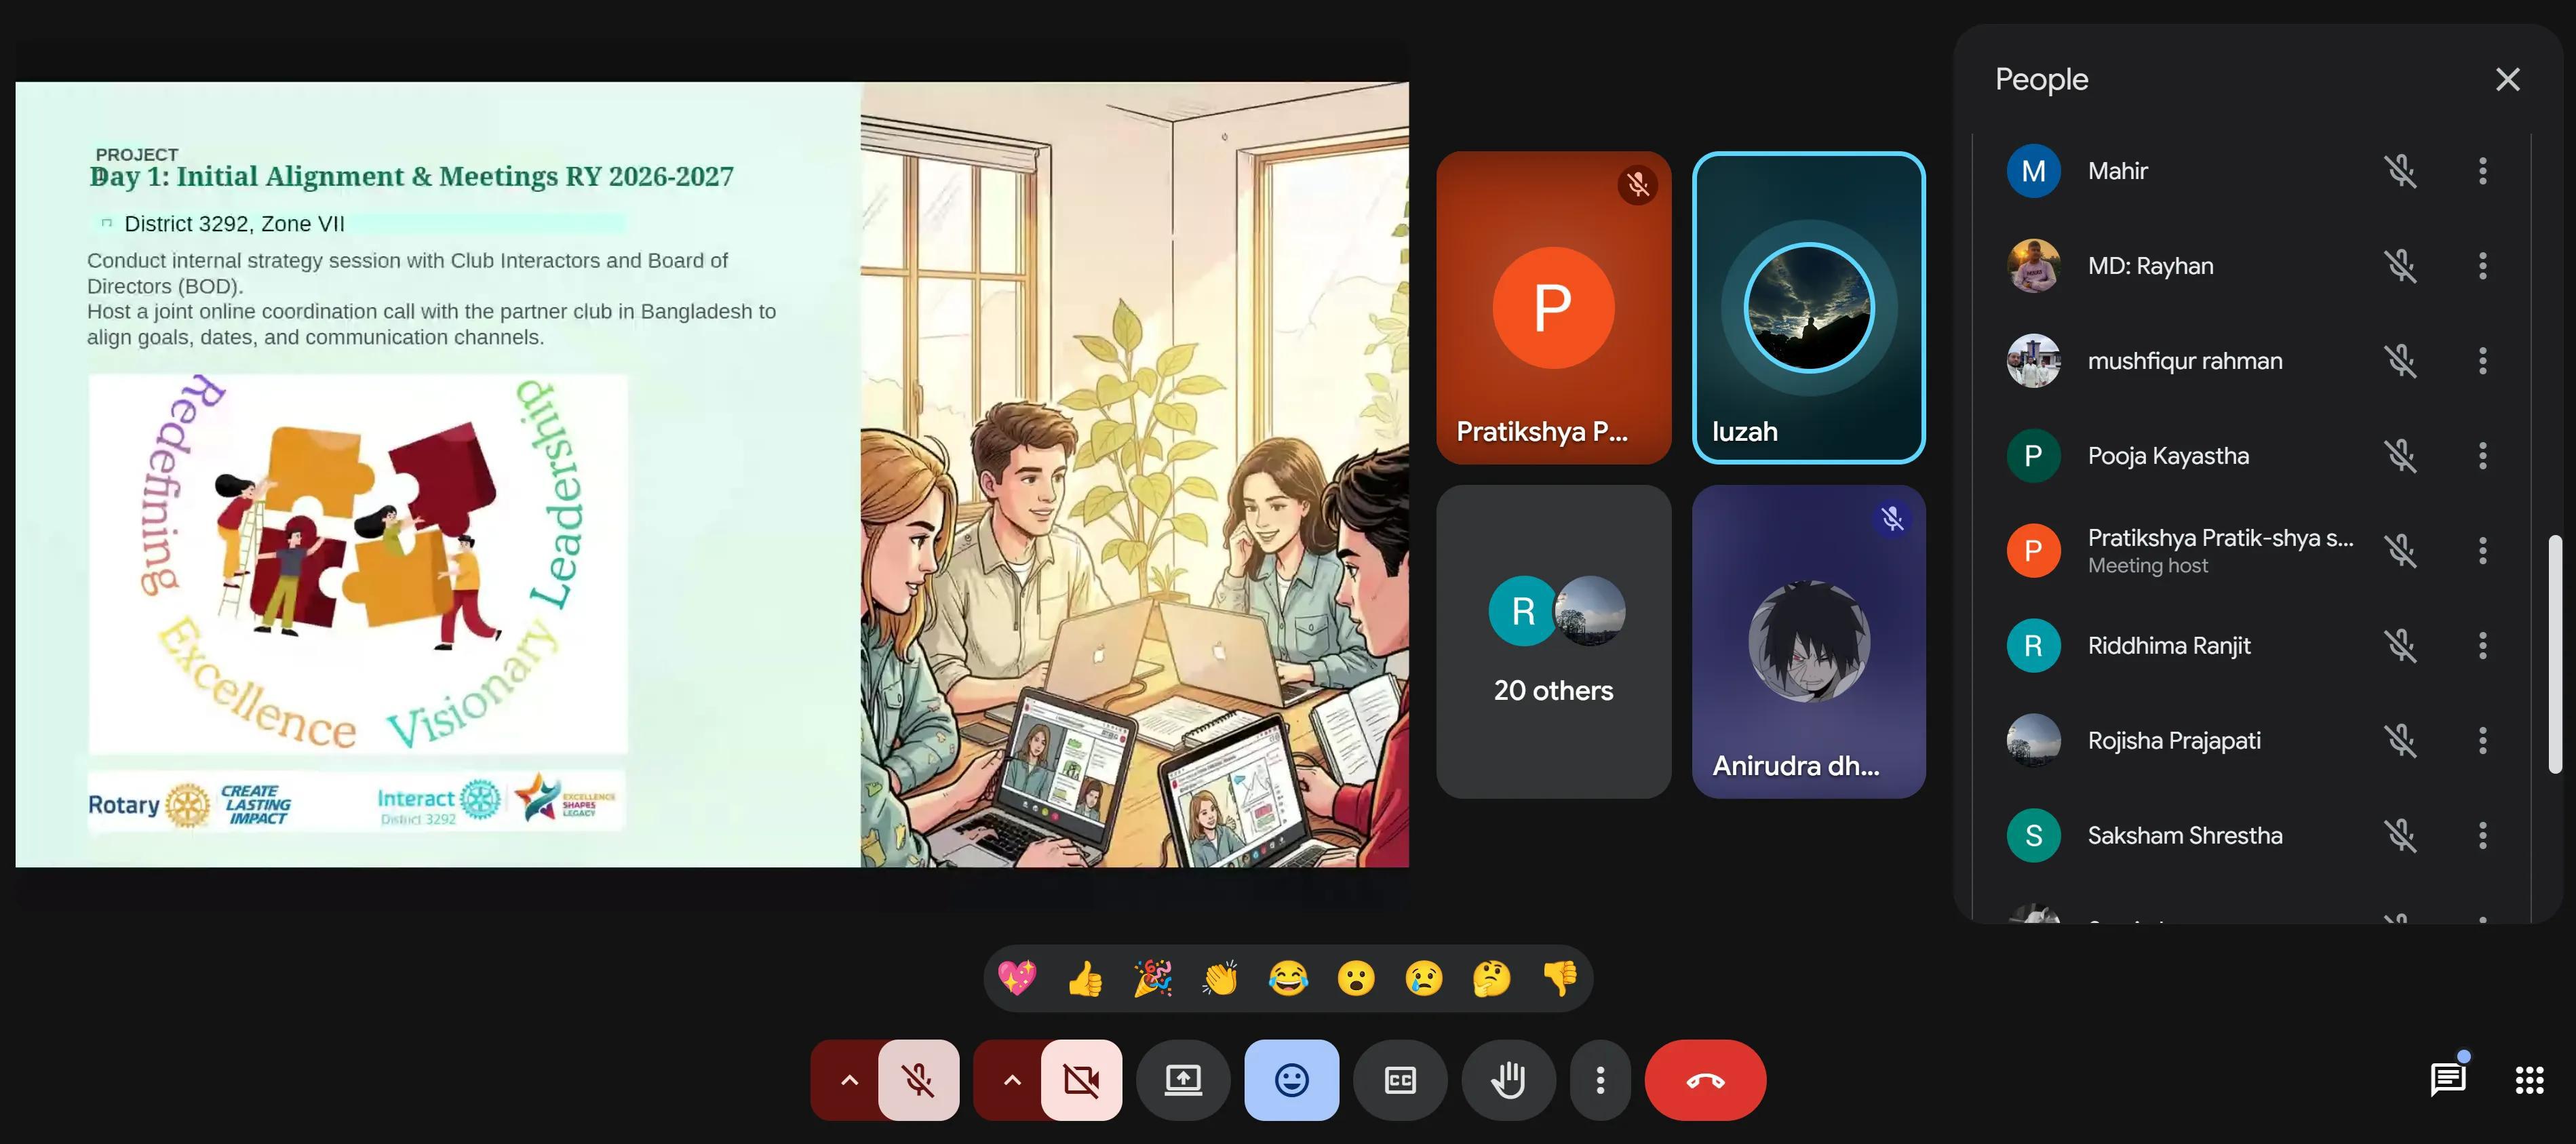Screen dimensions: 2576x1144
Task: Open more actions for Saksham Shrestha
Action: 2482,836
